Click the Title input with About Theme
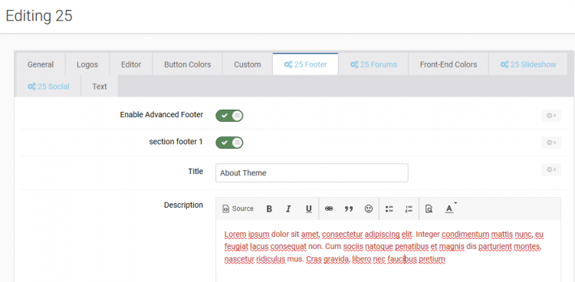The height and width of the screenshot is (282, 575). point(312,172)
